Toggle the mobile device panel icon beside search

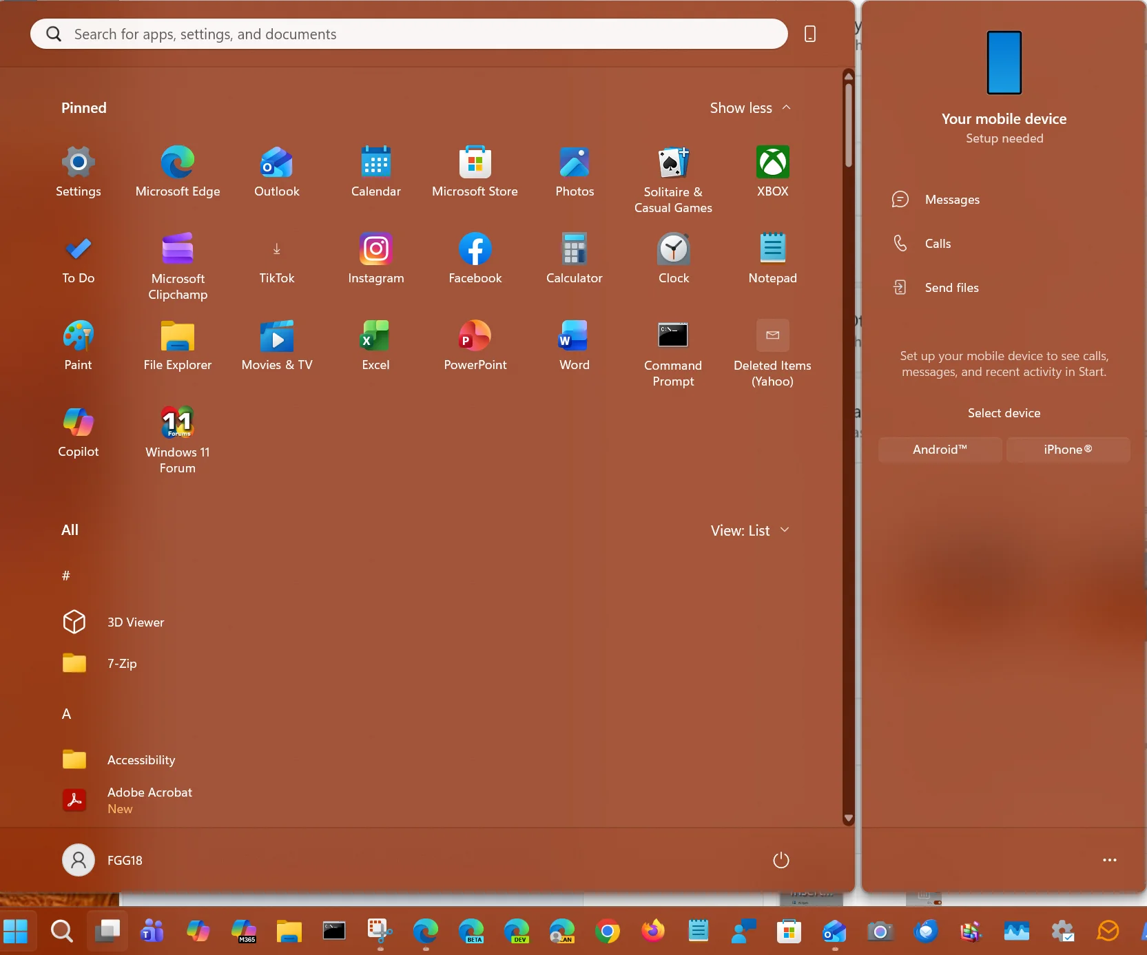(810, 34)
